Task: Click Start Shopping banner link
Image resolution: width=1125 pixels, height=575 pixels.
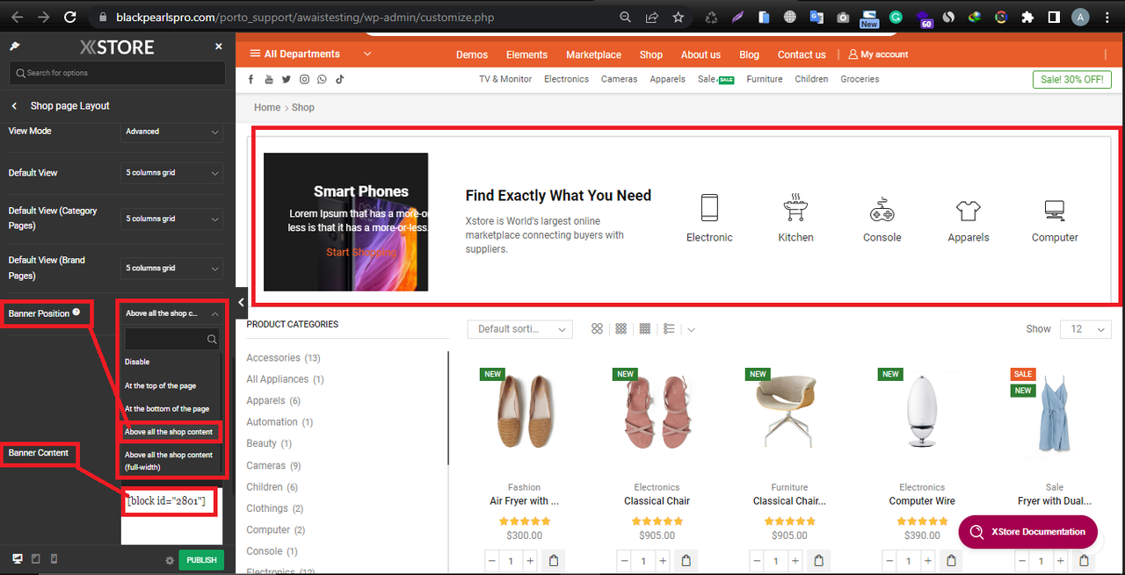Action: tap(359, 252)
